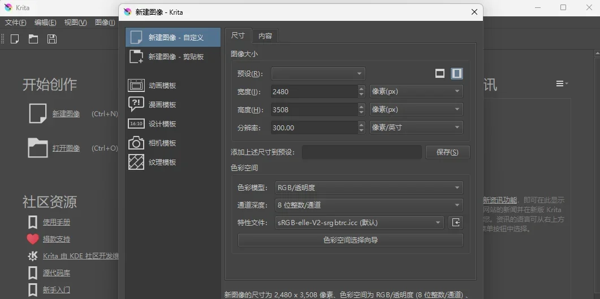
Task: Select 新建图像 - 剪贴板 entry
Action: 173,56
